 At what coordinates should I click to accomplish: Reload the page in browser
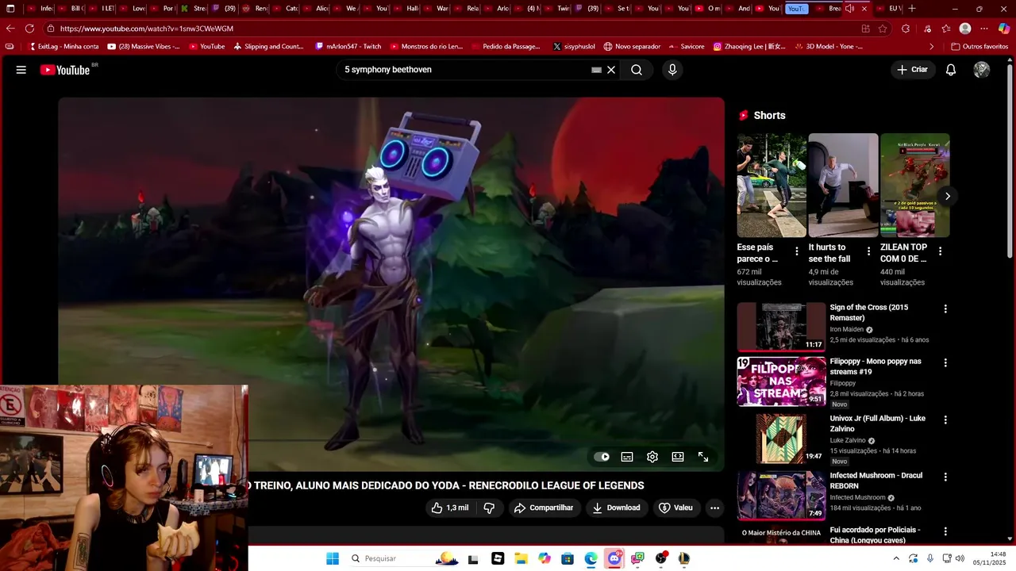pos(29,29)
